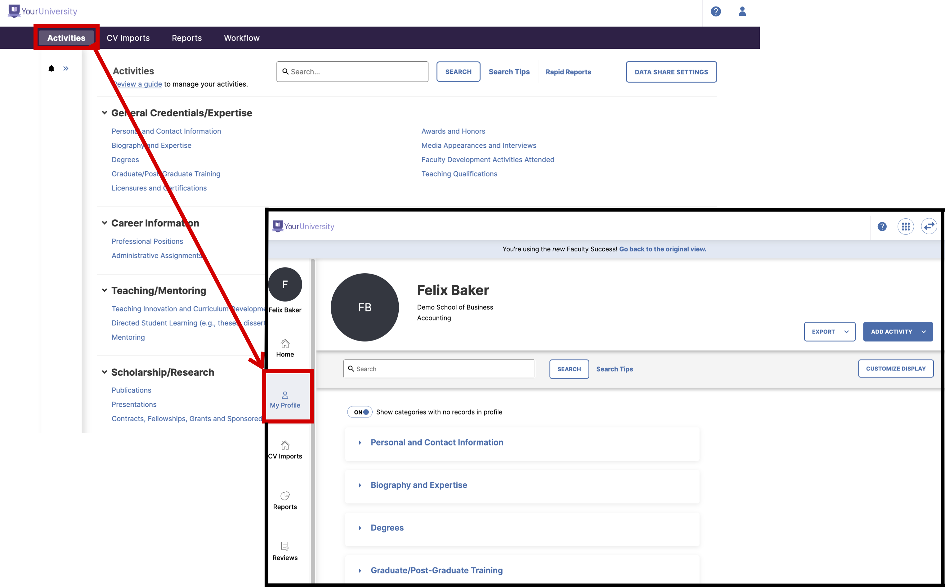This screenshot has height=587, width=945.
Task: Collapse Career Information section
Action: (104, 223)
